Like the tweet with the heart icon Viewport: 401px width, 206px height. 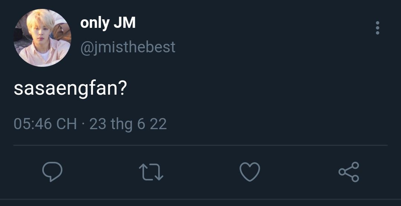[x=250, y=172]
